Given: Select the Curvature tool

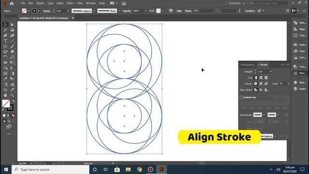Looking at the screenshot, I should point(12,35).
